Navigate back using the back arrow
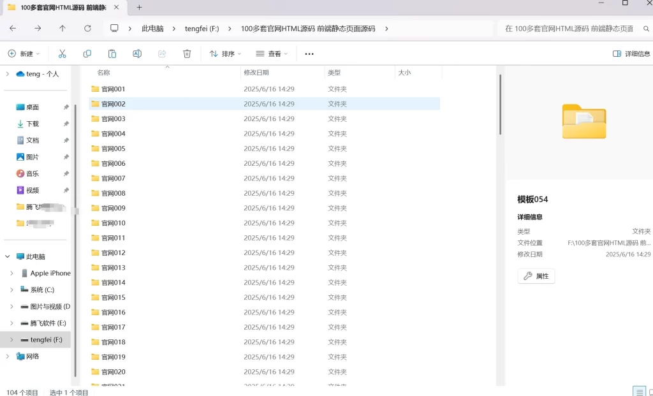 [12, 28]
